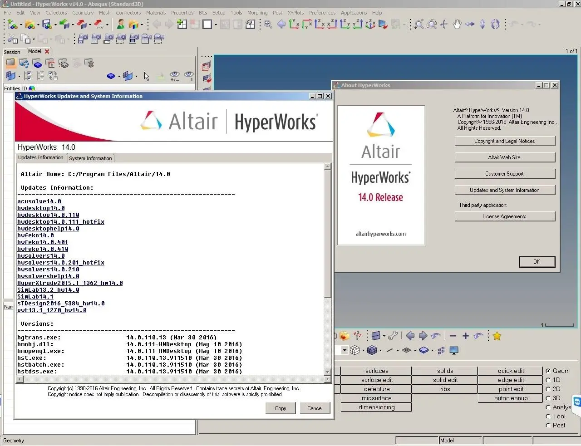Click the video capture camcorder icon
Image resolution: width=581 pixels, height=446 pixels.
point(146,39)
